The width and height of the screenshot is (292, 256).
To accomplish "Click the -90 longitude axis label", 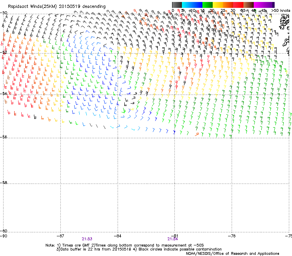I will (x=4, y=236).
